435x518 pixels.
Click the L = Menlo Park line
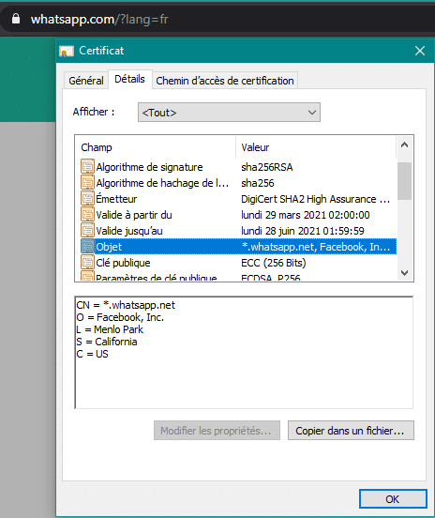pyautogui.click(x=110, y=329)
